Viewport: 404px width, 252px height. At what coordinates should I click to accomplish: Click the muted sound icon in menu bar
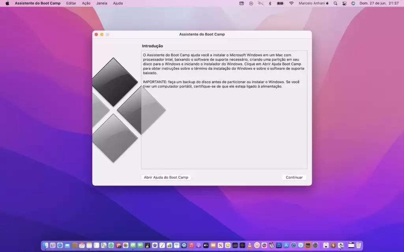pos(260,3)
